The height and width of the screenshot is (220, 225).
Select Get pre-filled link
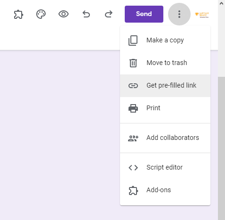165,86
